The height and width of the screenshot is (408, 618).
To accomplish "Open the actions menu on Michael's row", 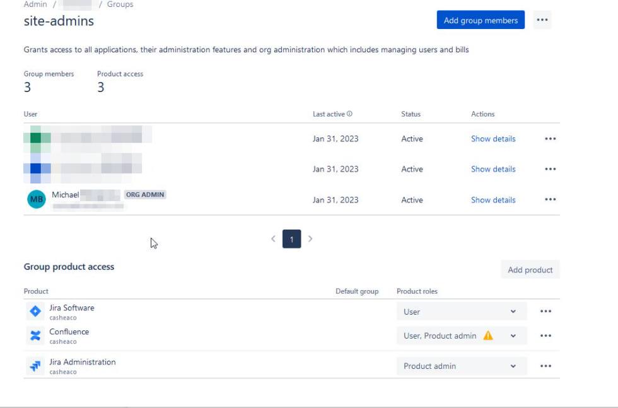I will click(x=550, y=199).
